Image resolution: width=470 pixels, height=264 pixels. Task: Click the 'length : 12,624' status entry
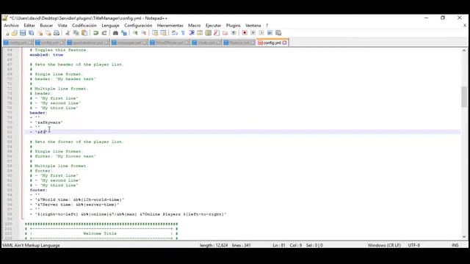point(214,245)
